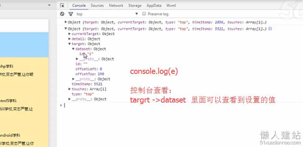Open the 'top' context dropdown

pyautogui.click(x=107, y=14)
